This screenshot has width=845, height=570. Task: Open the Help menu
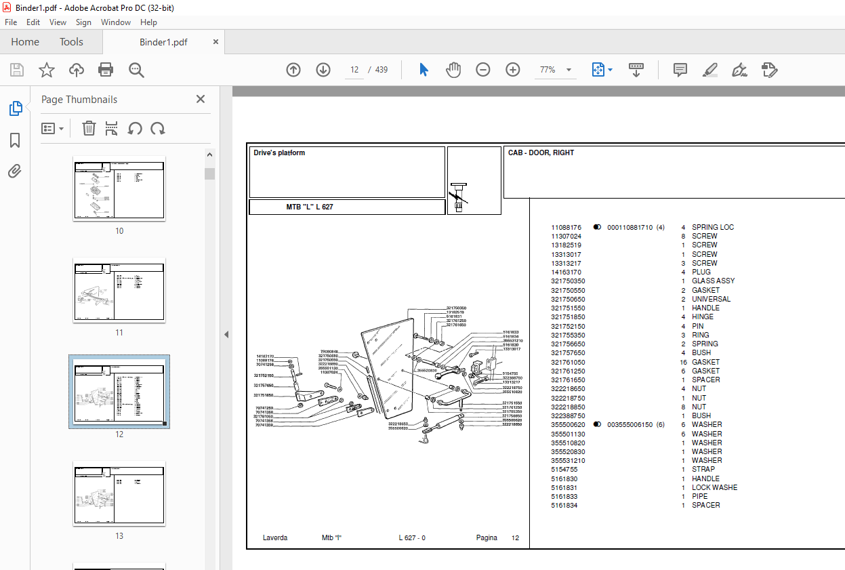(148, 22)
